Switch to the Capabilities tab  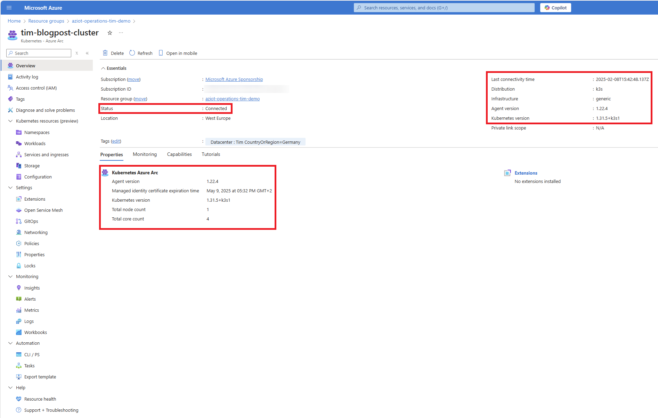point(179,154)
